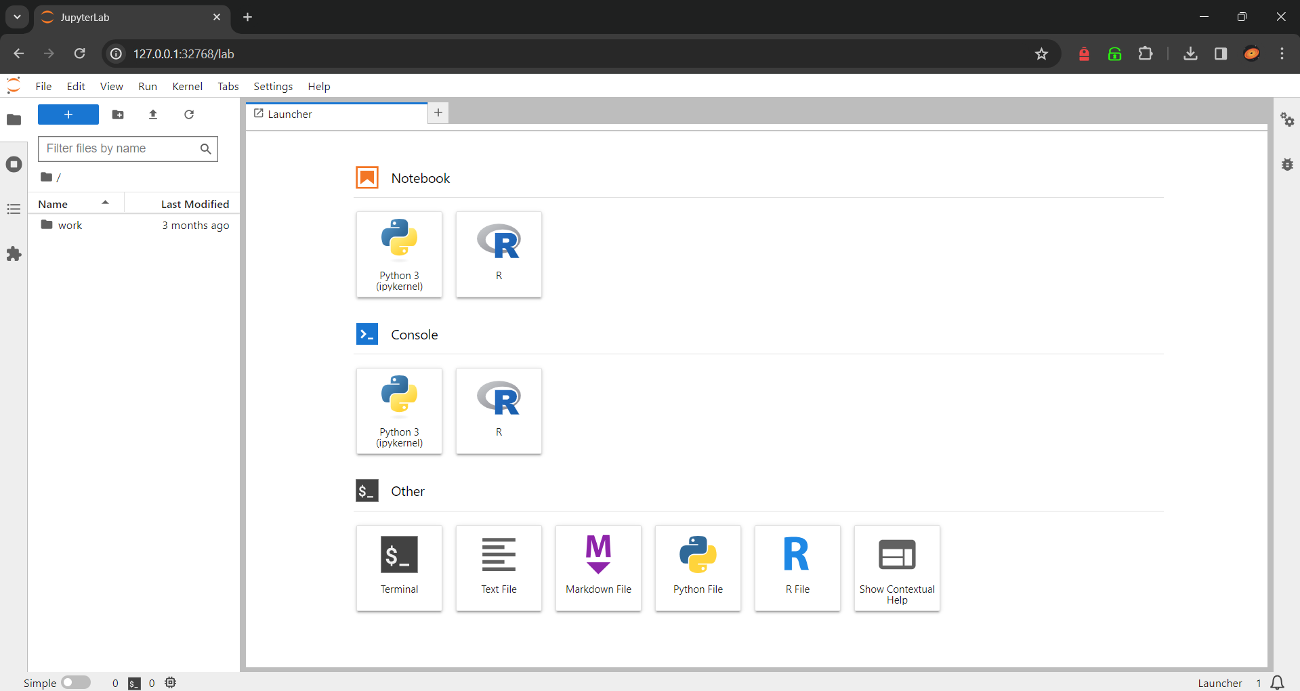Add a new tab next to Launcher
Viewport: 1300px width, 691px height.
pyautogui.click(x=438, y=113)
